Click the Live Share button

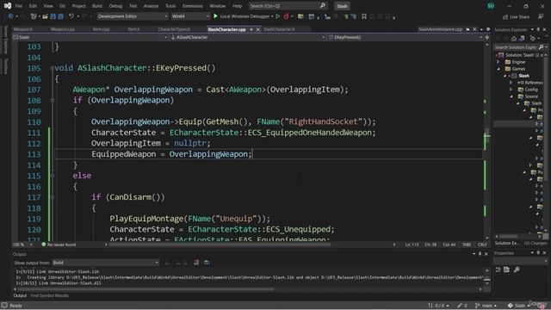(516, 17)
